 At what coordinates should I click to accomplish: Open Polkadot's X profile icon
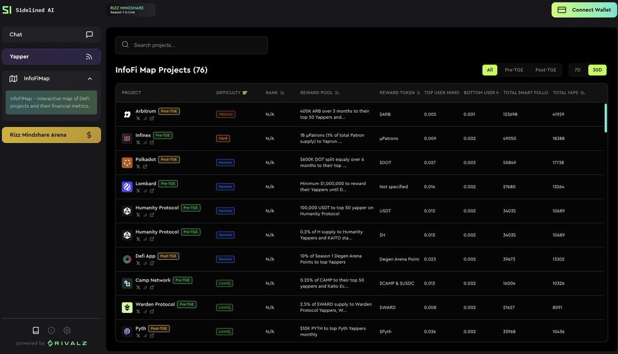tap(138, 167)
